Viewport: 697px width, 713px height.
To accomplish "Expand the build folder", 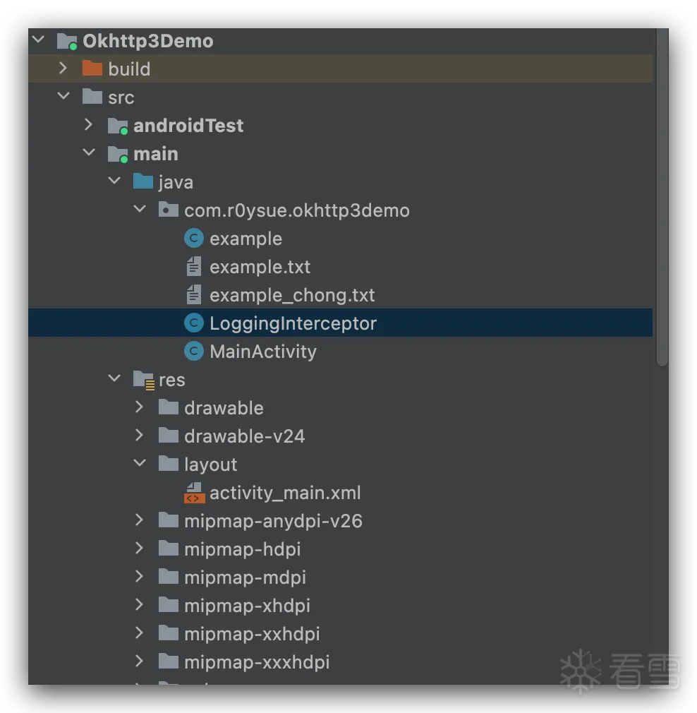I will pyautogui.click(x=63, y=68).
